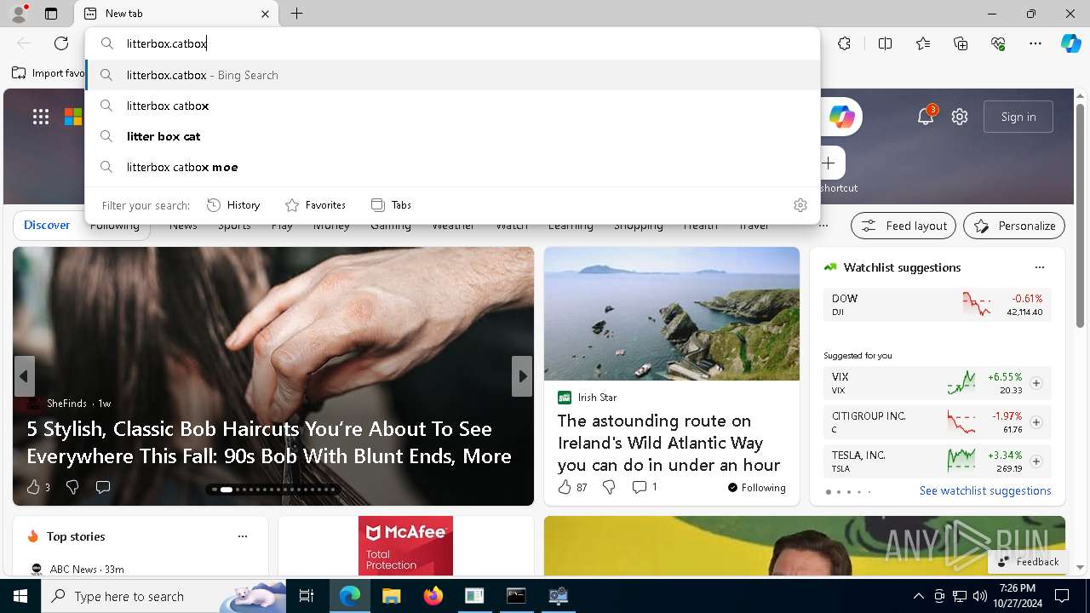This screenshot has width=1090, height=613.
Task: Open comments on Wild Atlantic Way article
Action: click(645, 487)
